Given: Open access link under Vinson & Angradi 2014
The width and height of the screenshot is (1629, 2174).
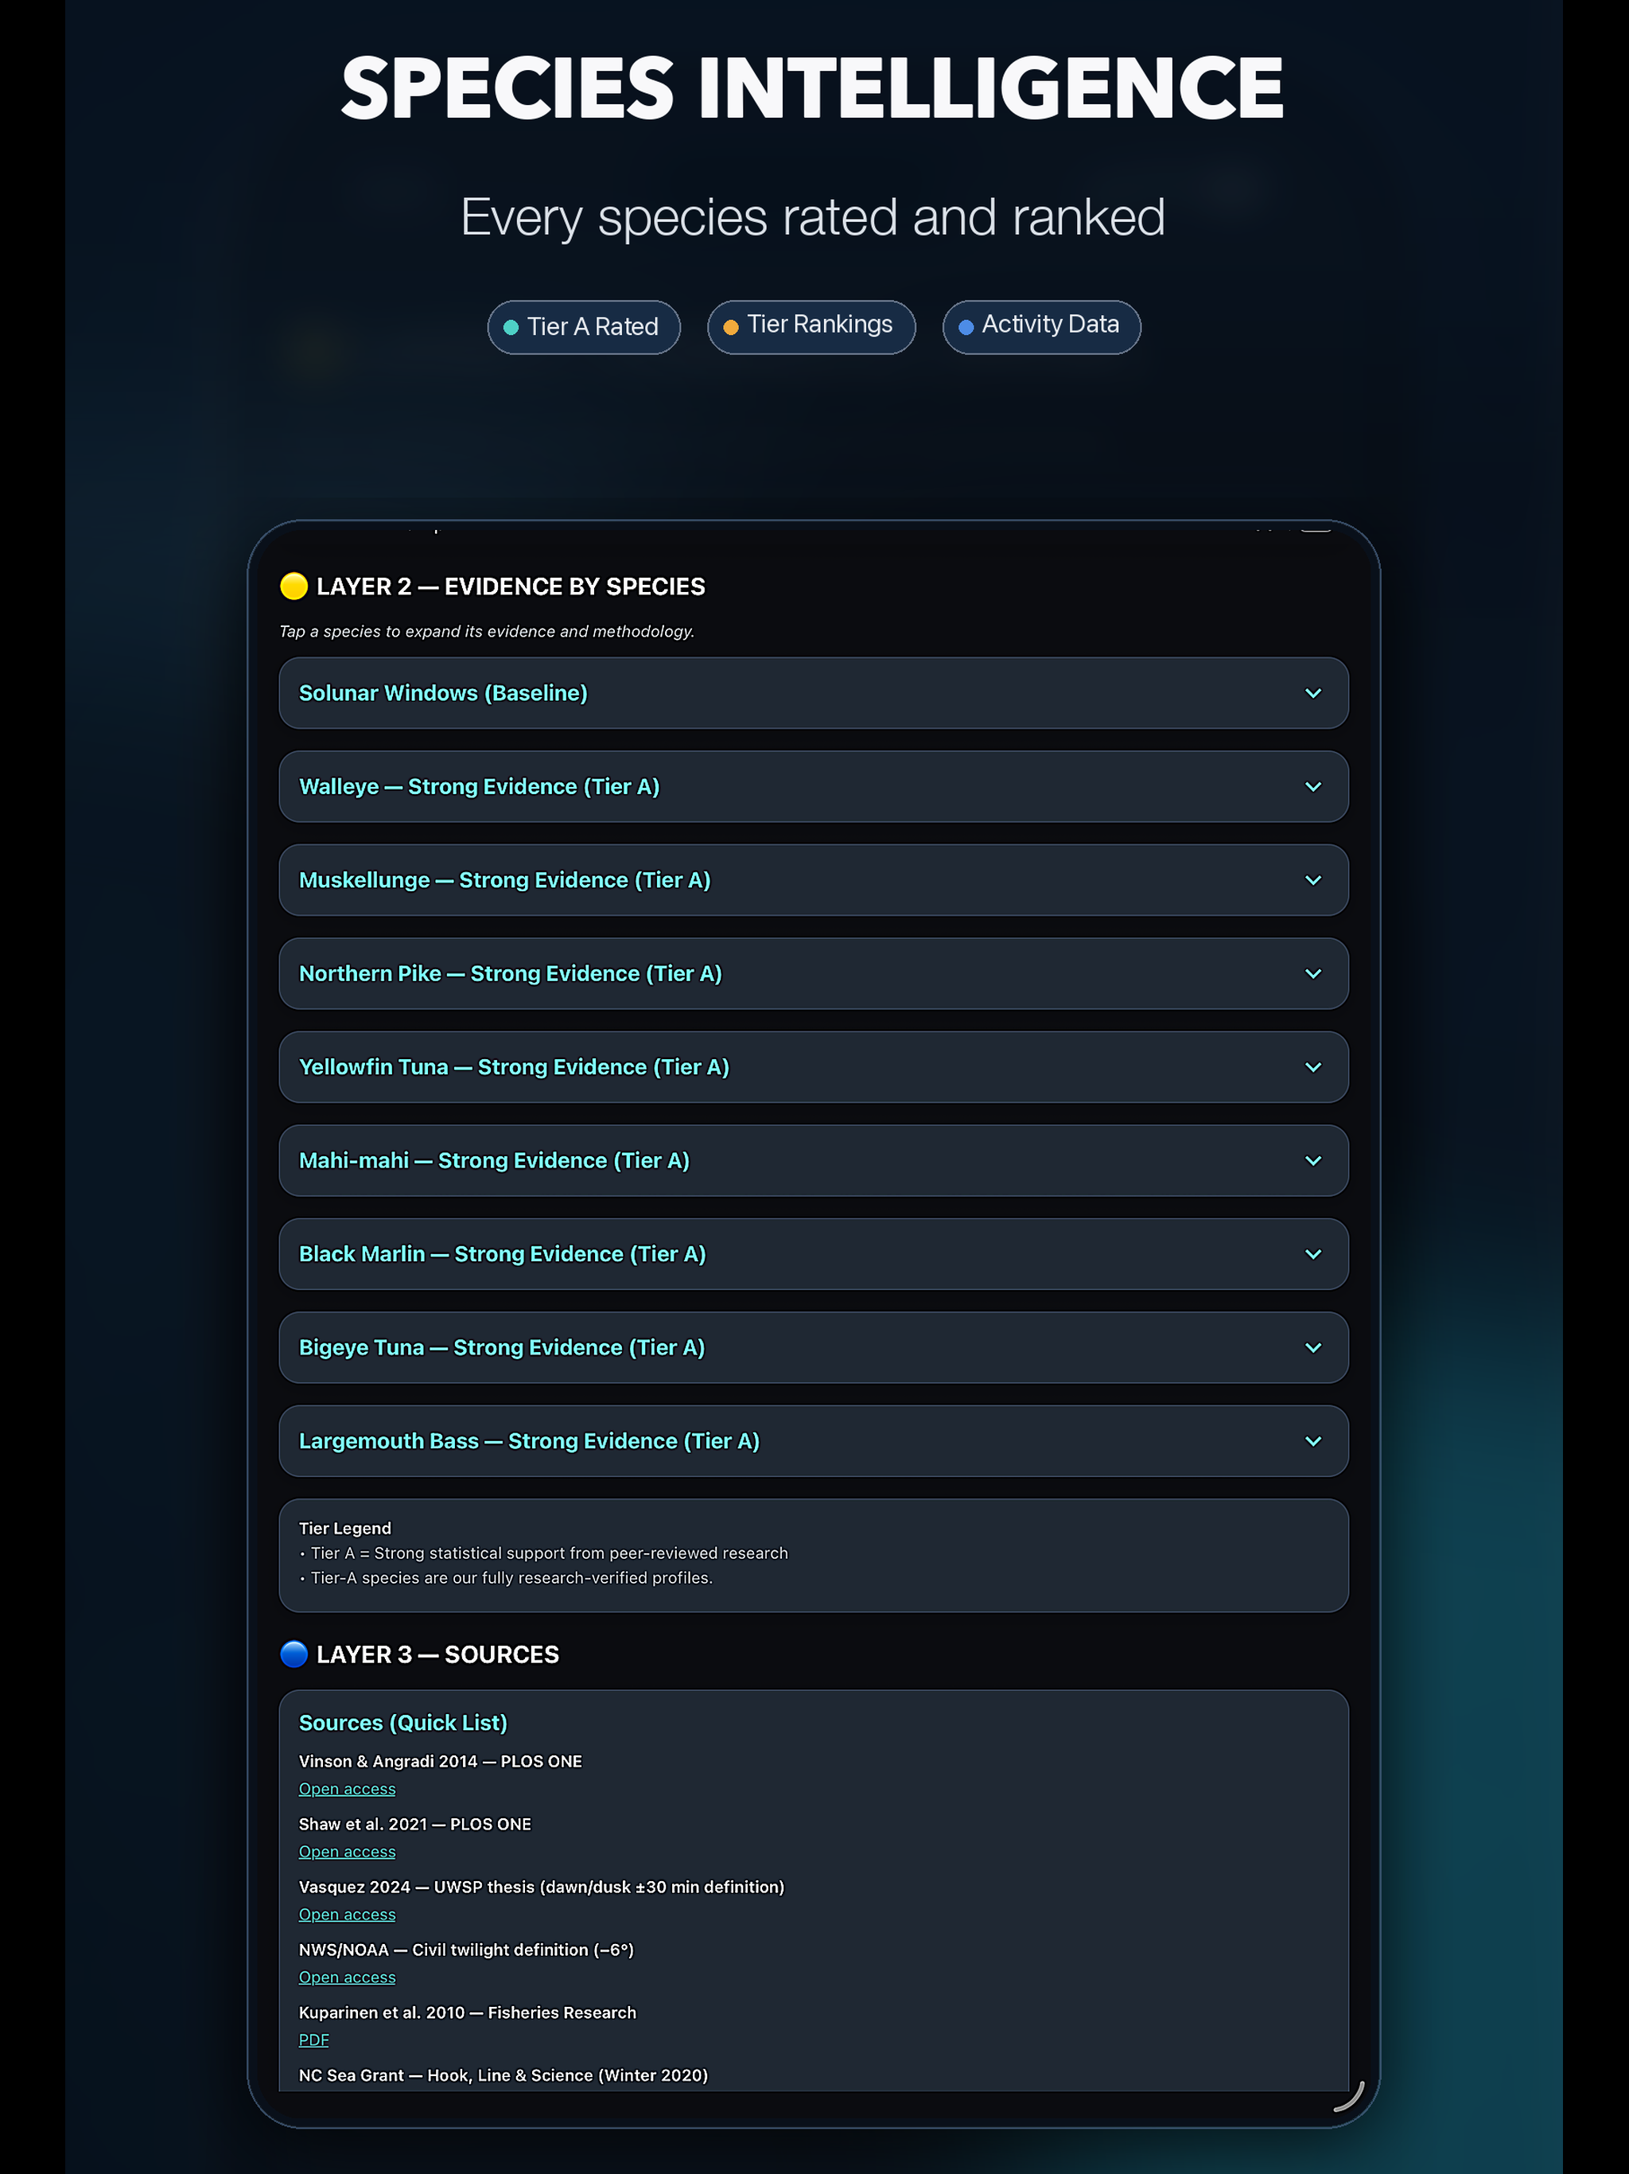Looking at the screenshot, I should [347, 1789].
